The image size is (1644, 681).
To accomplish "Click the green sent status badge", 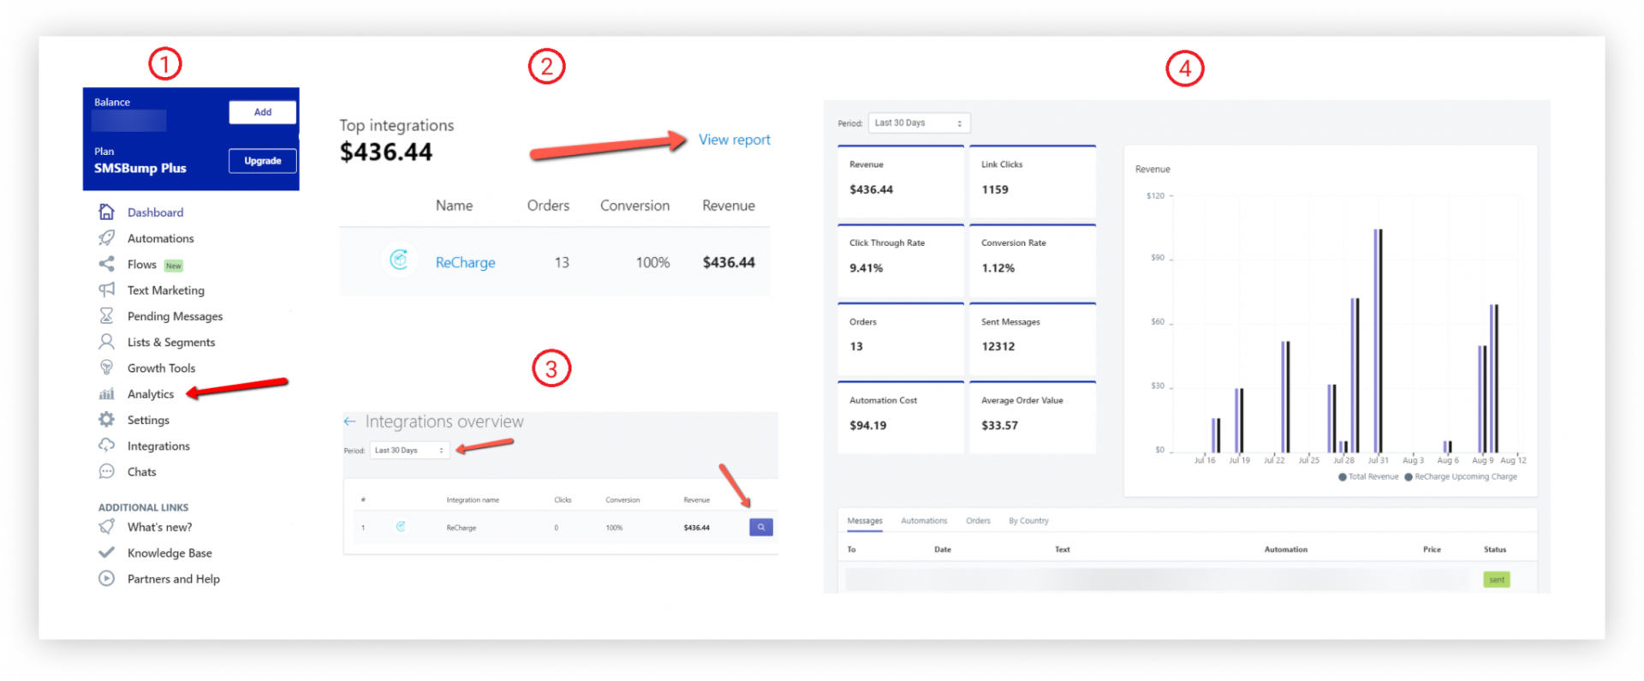I will tap(1496, 580).
